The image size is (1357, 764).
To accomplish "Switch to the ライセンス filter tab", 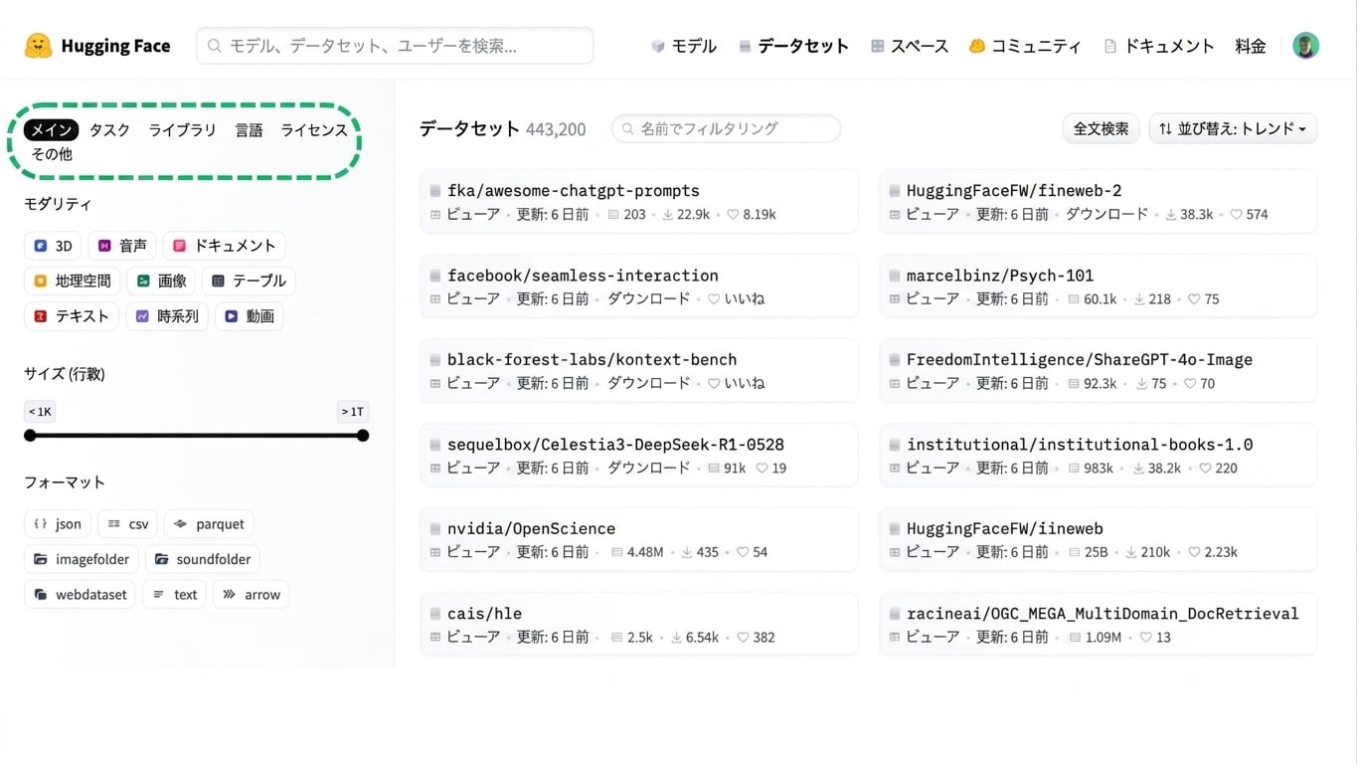I will 314,130.
